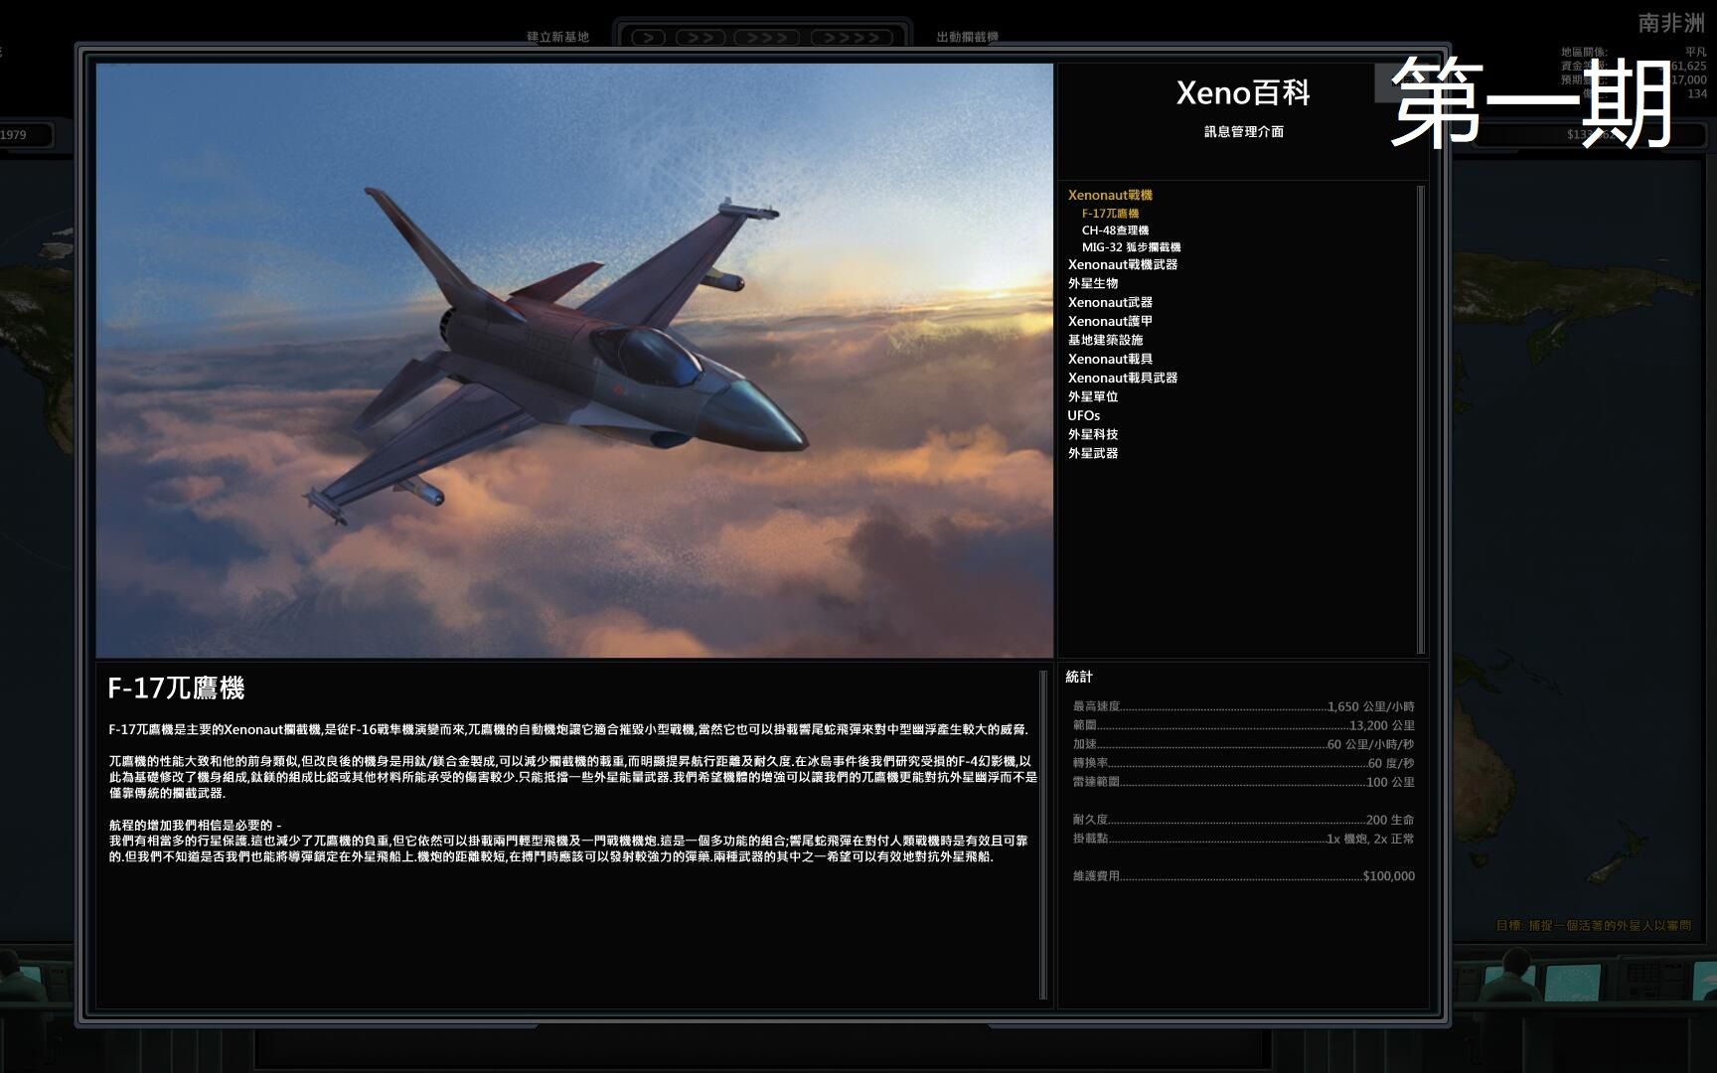The height and width of the screenshot is (1073, 1717).
Task: Click 出動攔截機 in the top bar
Action: (x=967, y=37)
